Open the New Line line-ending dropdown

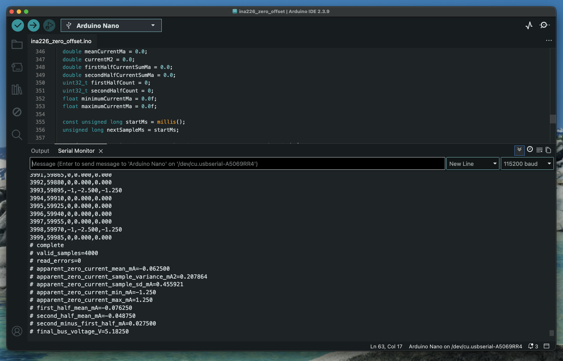(x=473, y=164)
